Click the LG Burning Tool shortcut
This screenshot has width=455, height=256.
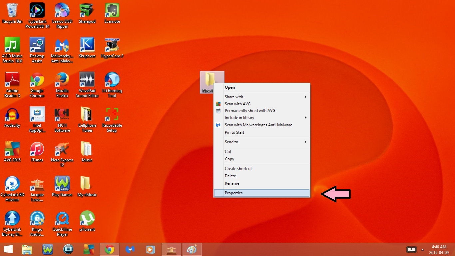tap(112, 85)
